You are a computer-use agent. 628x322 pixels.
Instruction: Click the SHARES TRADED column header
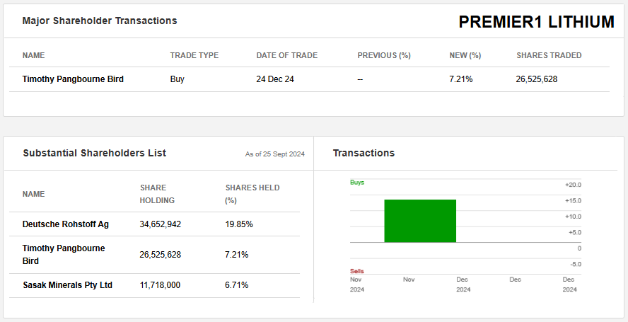tap(549, 55)
